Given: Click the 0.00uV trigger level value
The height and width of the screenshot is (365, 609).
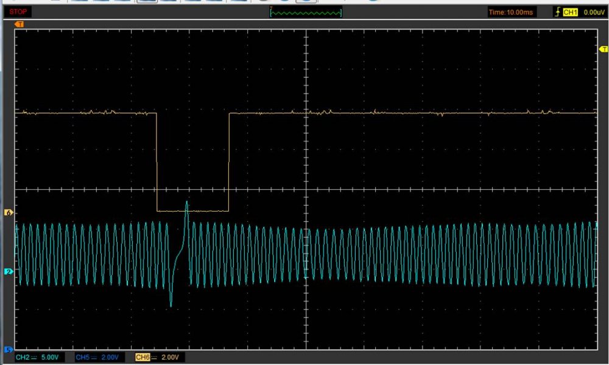Looking at the screenshot, I should 594,12.
